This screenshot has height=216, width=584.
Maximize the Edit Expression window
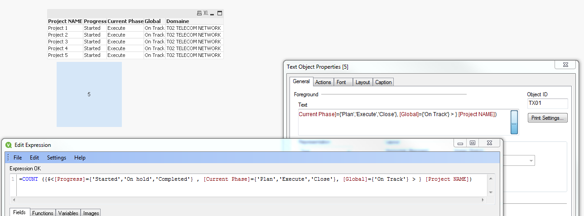click(472, 143)
